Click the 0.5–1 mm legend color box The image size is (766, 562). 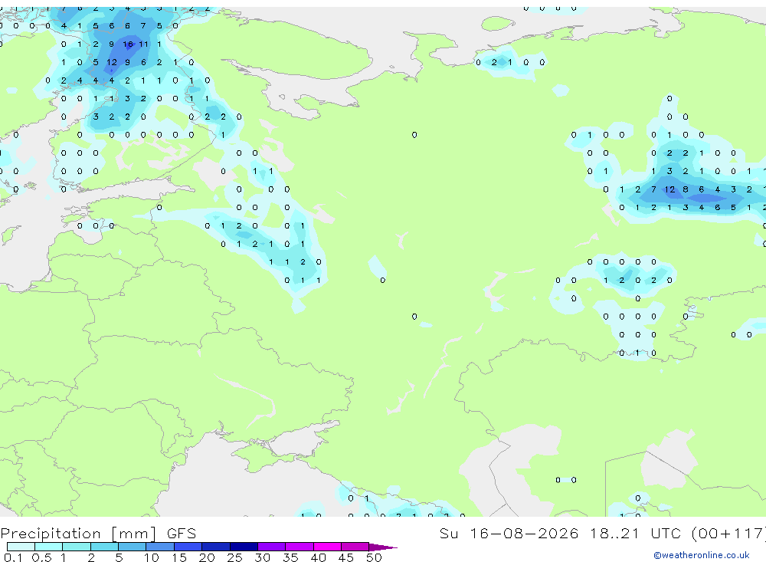[49, 547]
